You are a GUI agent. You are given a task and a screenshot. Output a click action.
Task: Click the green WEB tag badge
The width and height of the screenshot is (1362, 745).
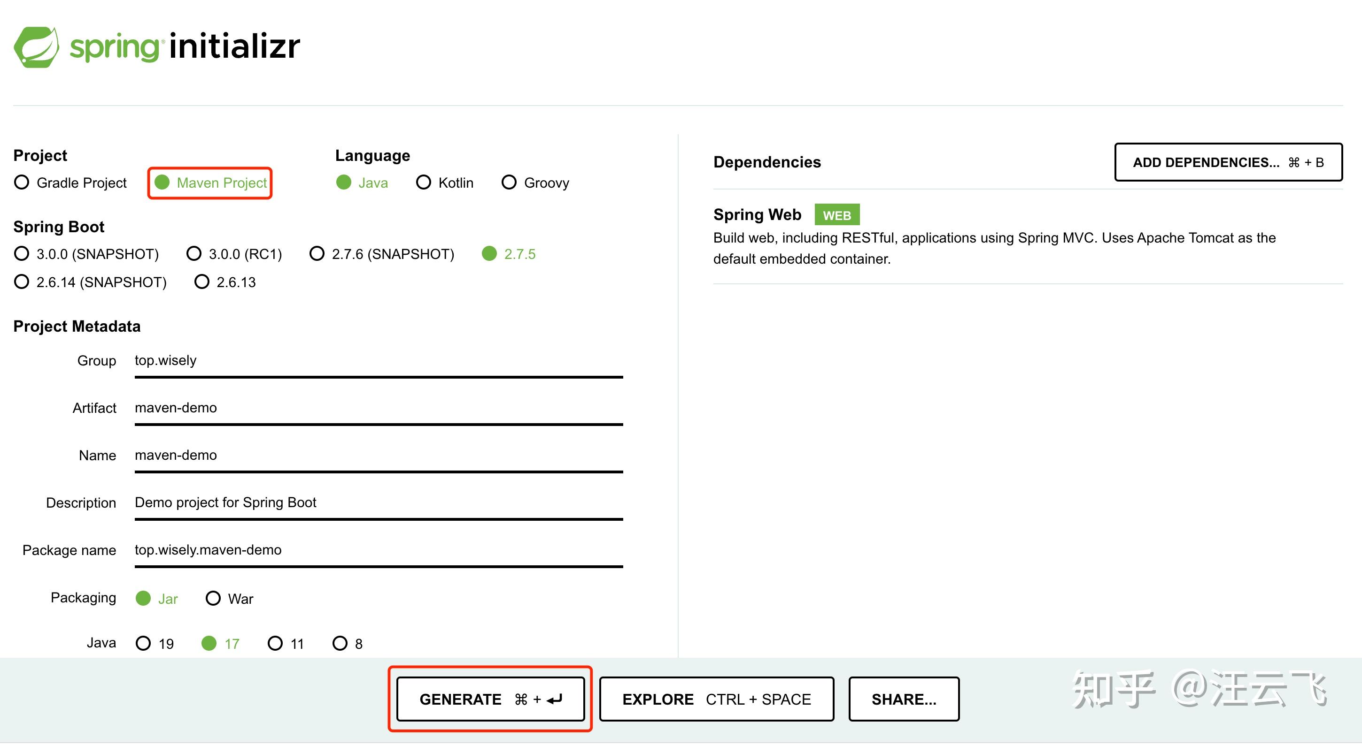(x=836, y=215)
